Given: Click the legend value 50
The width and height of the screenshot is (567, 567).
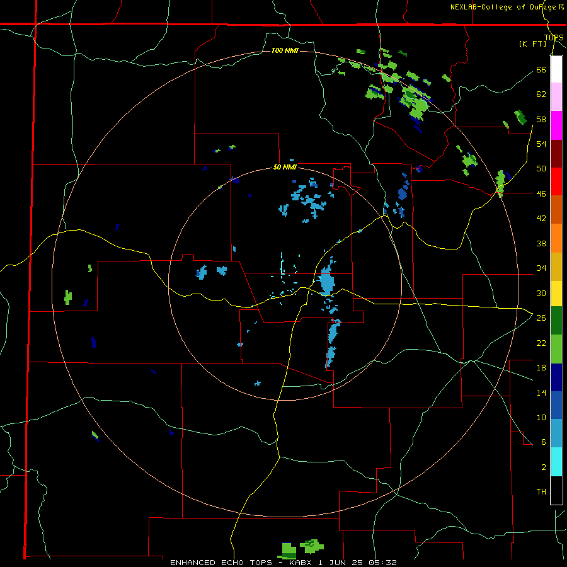Looking at the screenshot, I should [541, 168].
